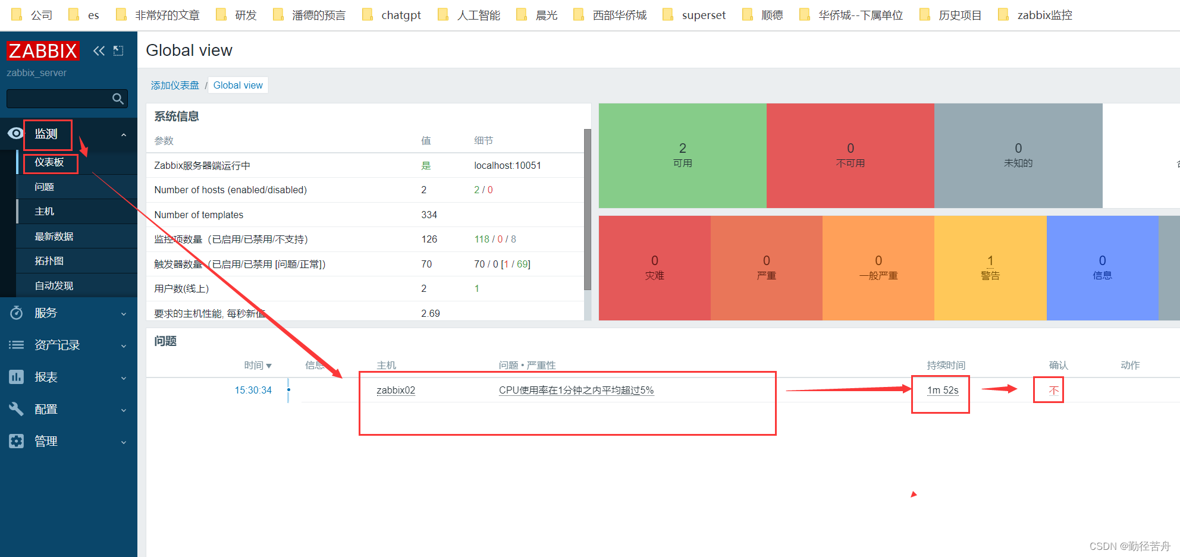
Task: Open the 华侨城--下属单位 bookmark folder
Action: click(851, 15)
